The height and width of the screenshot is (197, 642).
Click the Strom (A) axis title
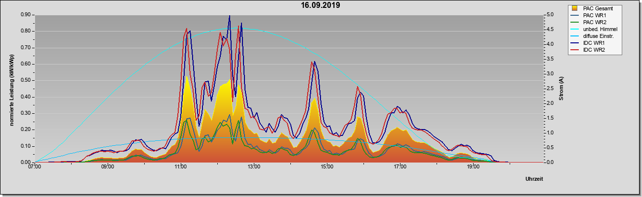coord(561,88)
